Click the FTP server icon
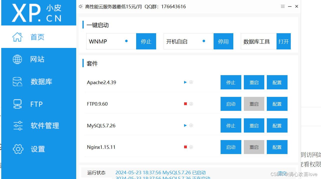This screenshot has width=321, height=179. click(x=17, y=104)
